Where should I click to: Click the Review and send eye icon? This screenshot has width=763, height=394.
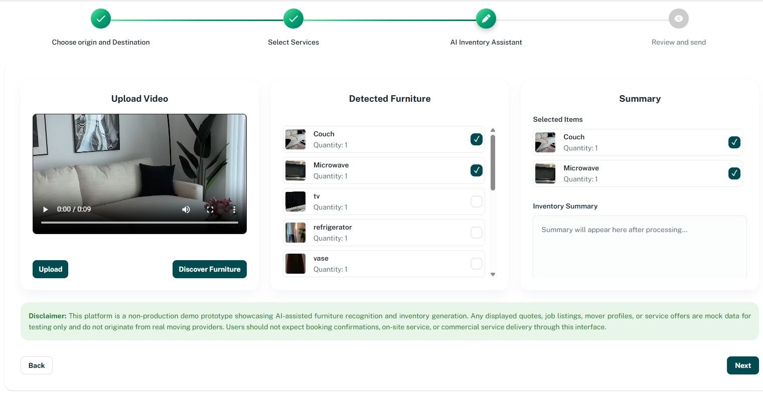pos(678,19)
